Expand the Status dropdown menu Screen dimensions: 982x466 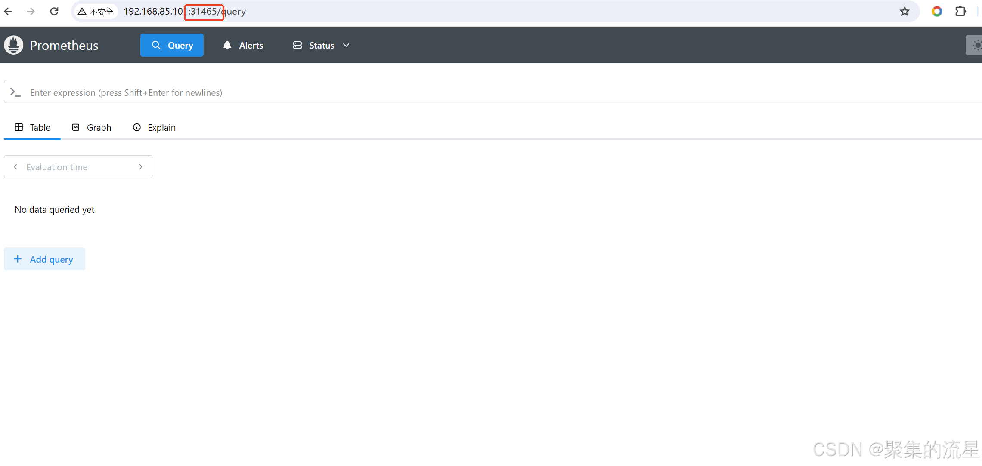[321, 45]
